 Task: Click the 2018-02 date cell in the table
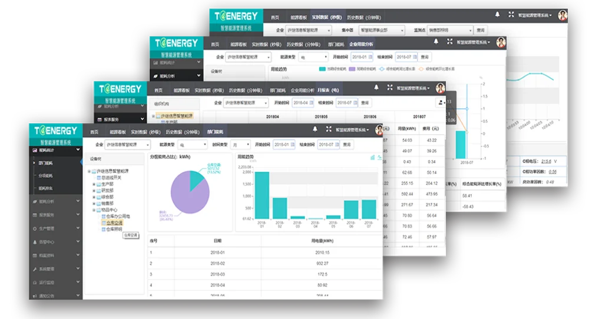[217, 264]
